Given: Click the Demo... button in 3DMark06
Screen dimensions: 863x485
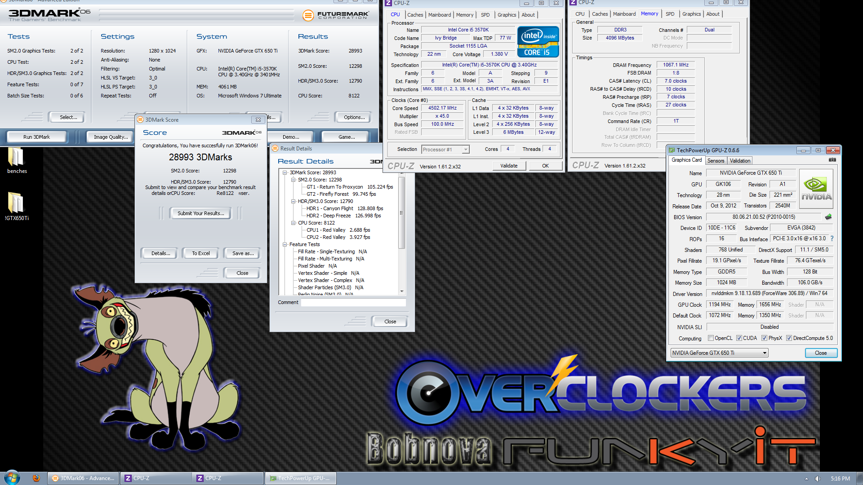Looking at the screenshot, I should [291, 137].
